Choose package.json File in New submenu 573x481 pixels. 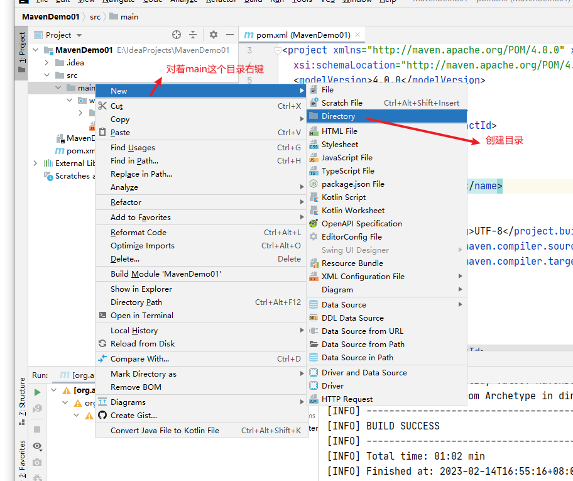click(386, 184)
